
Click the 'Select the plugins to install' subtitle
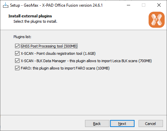click(35, 21)
